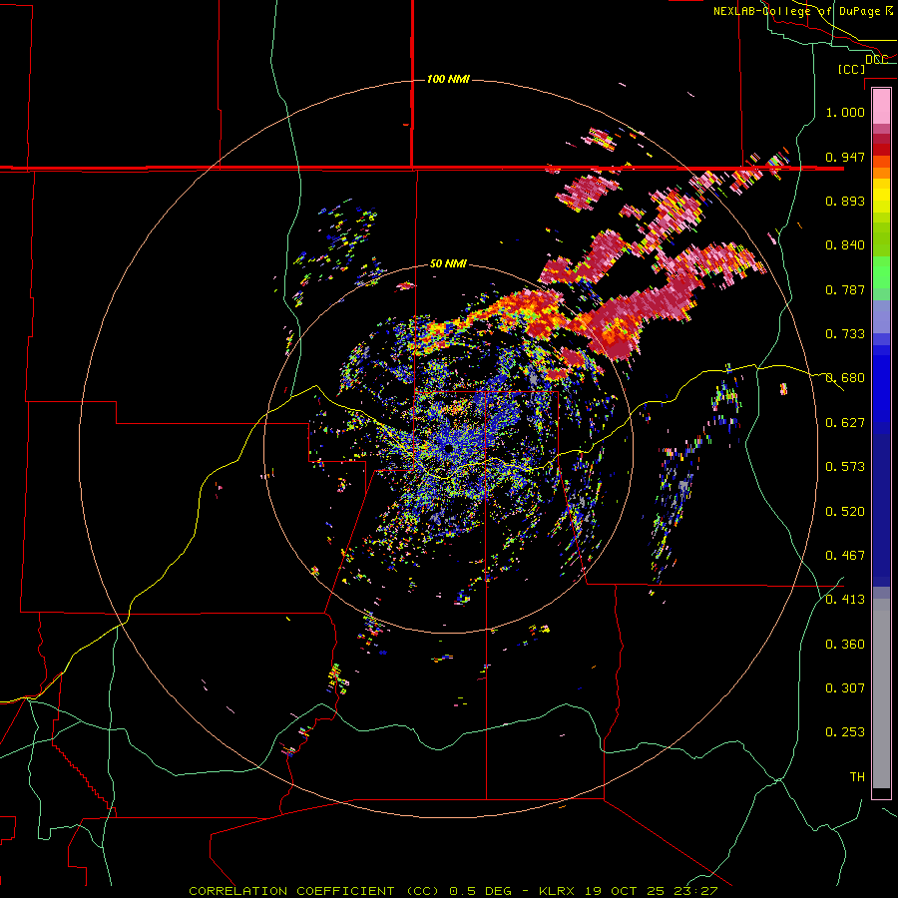Click the 0.573 scale value
The image size is (898, 898).
coord(845,466)
